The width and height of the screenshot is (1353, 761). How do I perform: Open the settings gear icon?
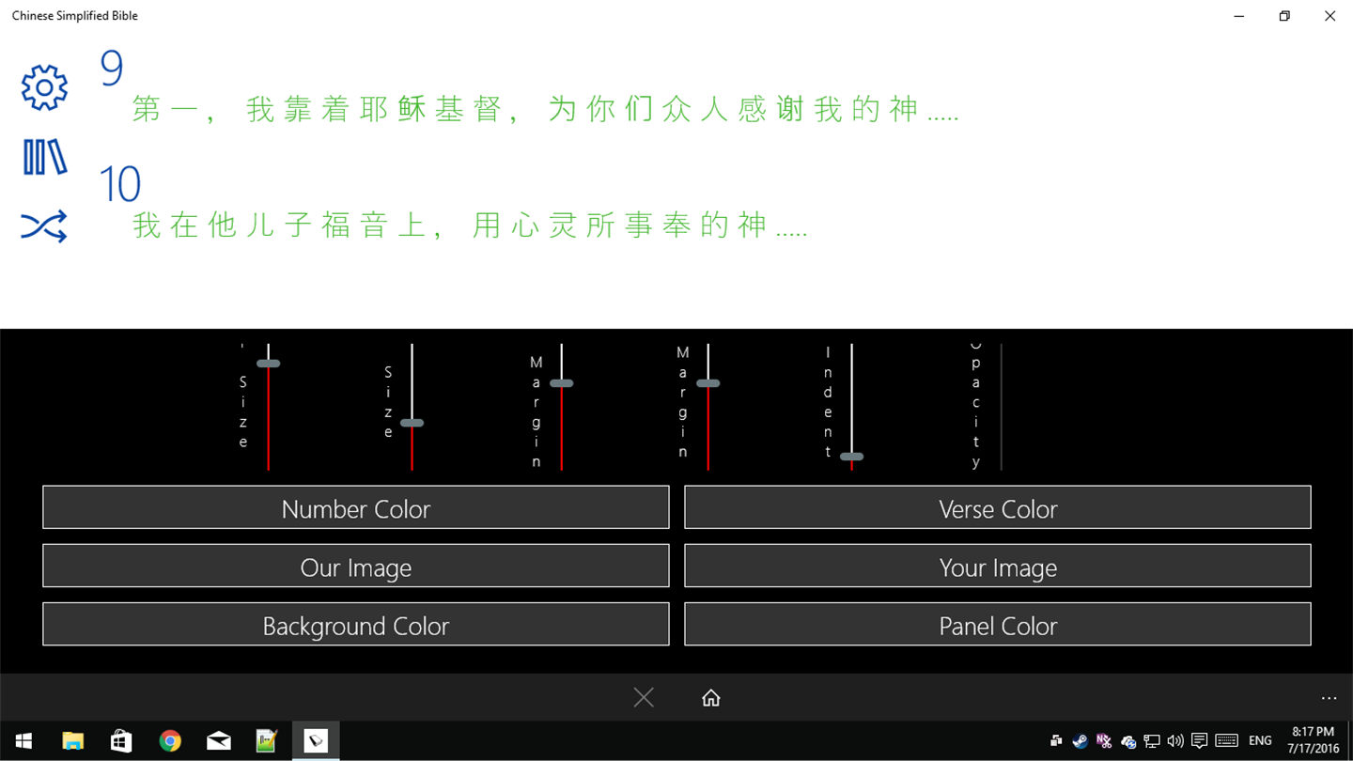(x=44, y=87)
